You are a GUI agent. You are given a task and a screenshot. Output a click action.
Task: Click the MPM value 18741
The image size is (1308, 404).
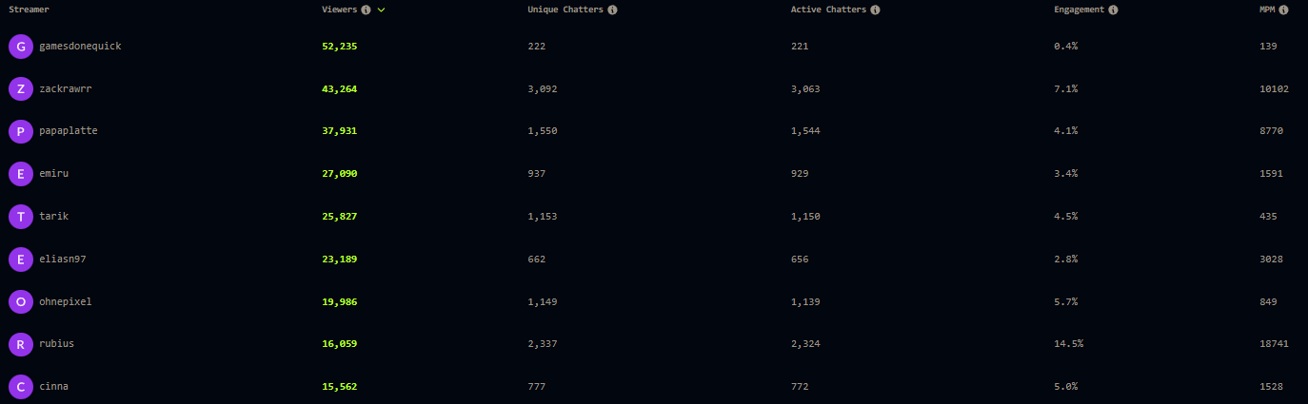click(1274, 344)
